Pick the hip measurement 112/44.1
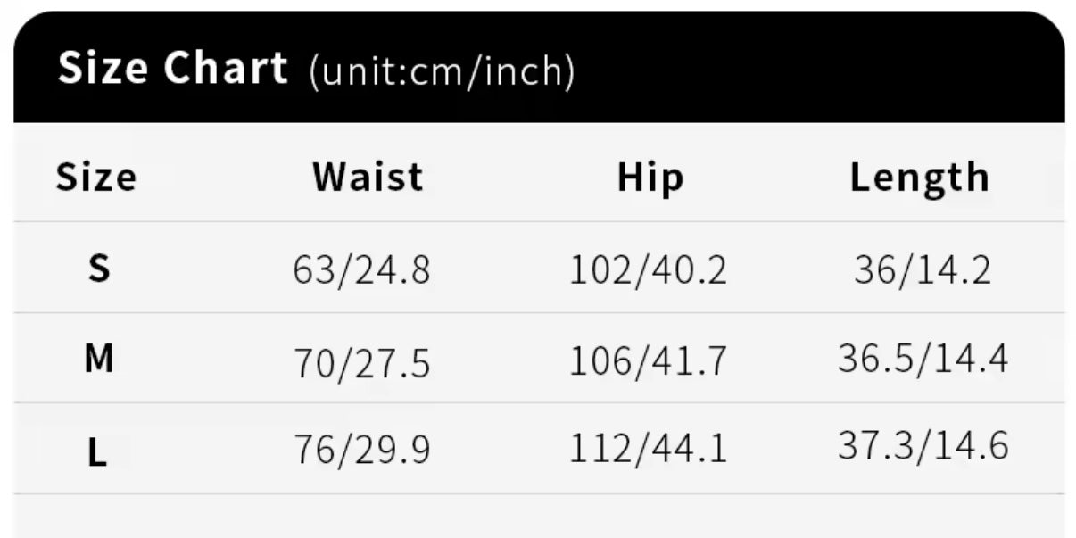The height and width of the screenshot is (538, 1076). coord(648,450)
